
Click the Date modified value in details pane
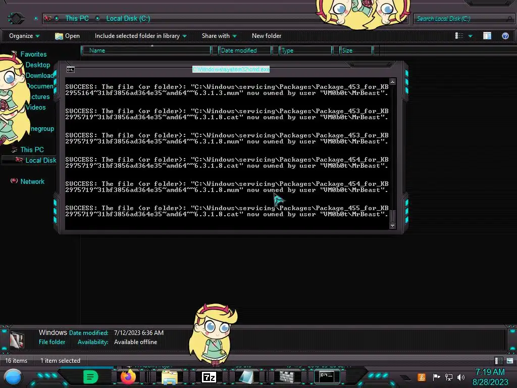pos(139,332)
